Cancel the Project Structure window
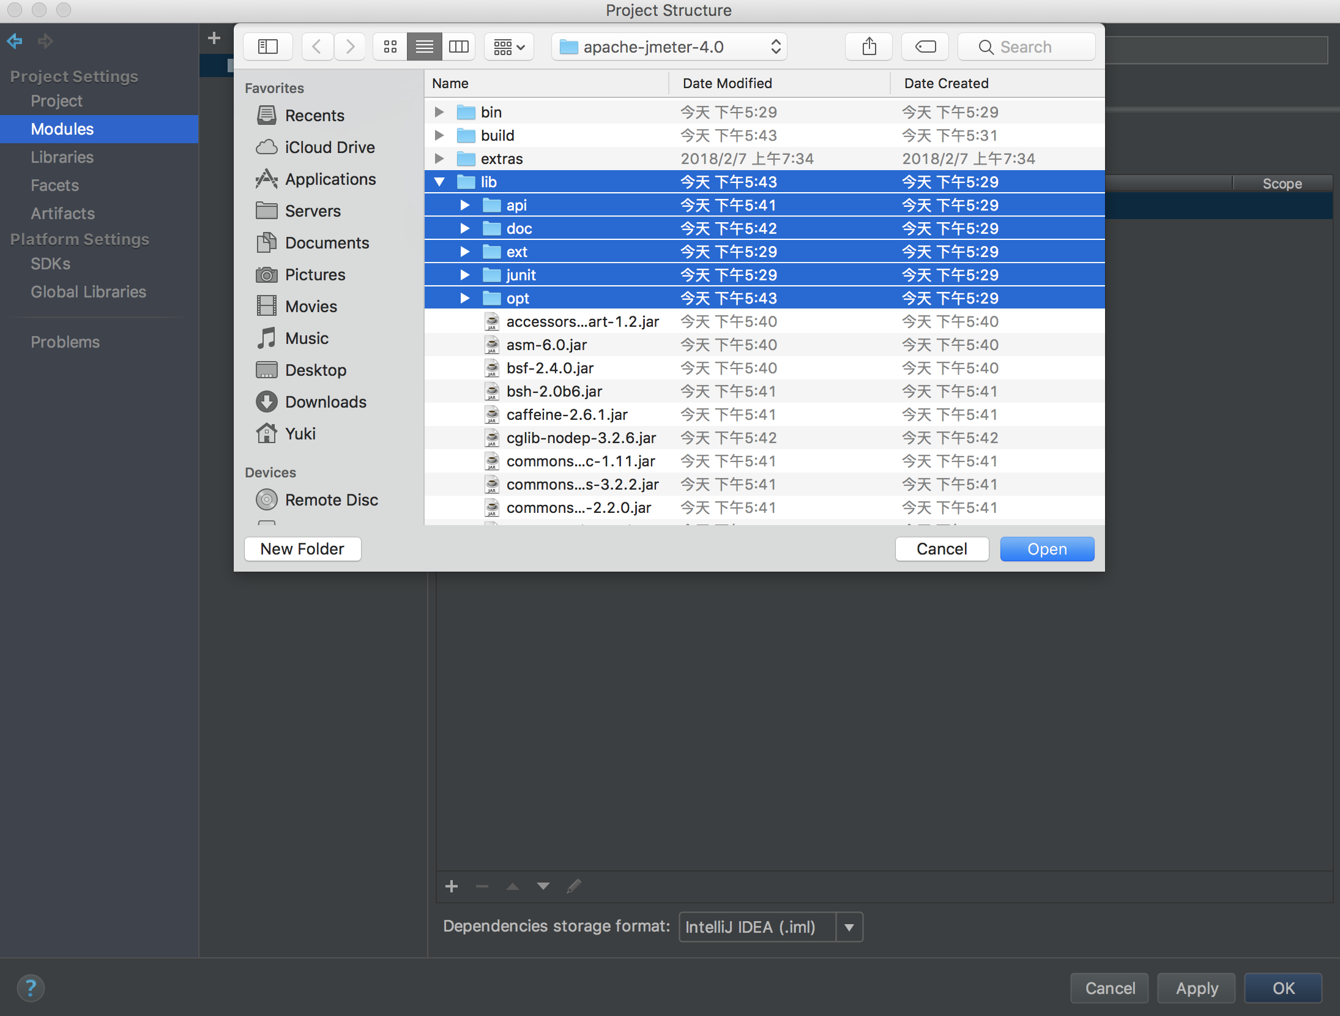1340x1016 pixels. (1109, 988)
